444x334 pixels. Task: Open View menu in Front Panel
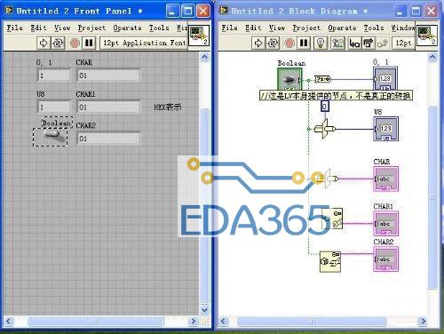[62, 28]
